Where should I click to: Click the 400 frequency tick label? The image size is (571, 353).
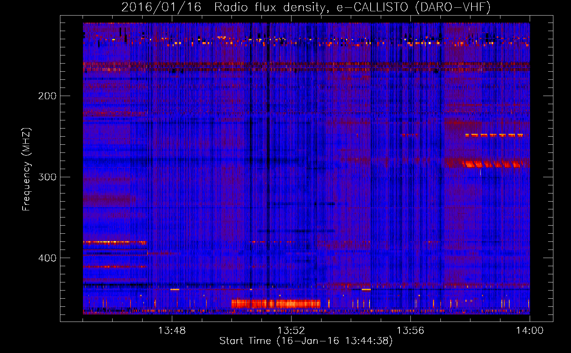(x=47, y=258)
